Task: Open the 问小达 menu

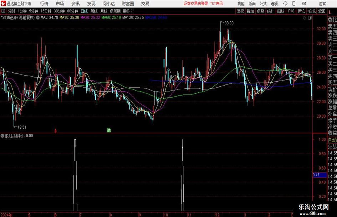Action: coord(108,4)
